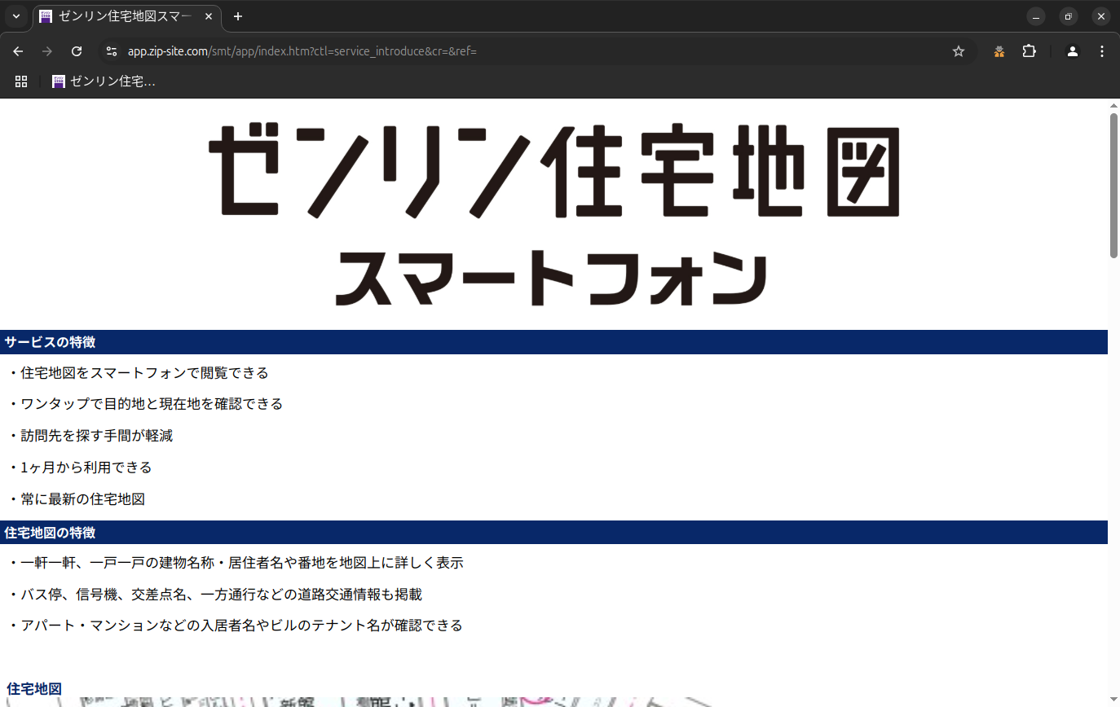
Task: Show apps via the bookmarks bar grid
Action: [x=21, y=81]
